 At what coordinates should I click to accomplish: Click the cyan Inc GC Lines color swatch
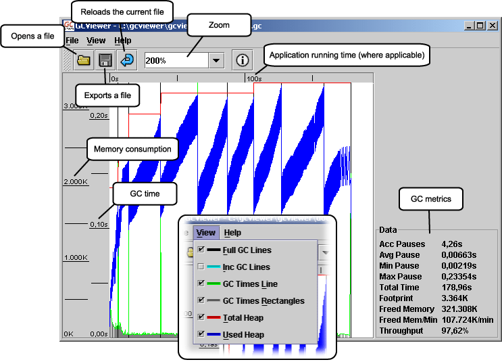coord(214,267)
